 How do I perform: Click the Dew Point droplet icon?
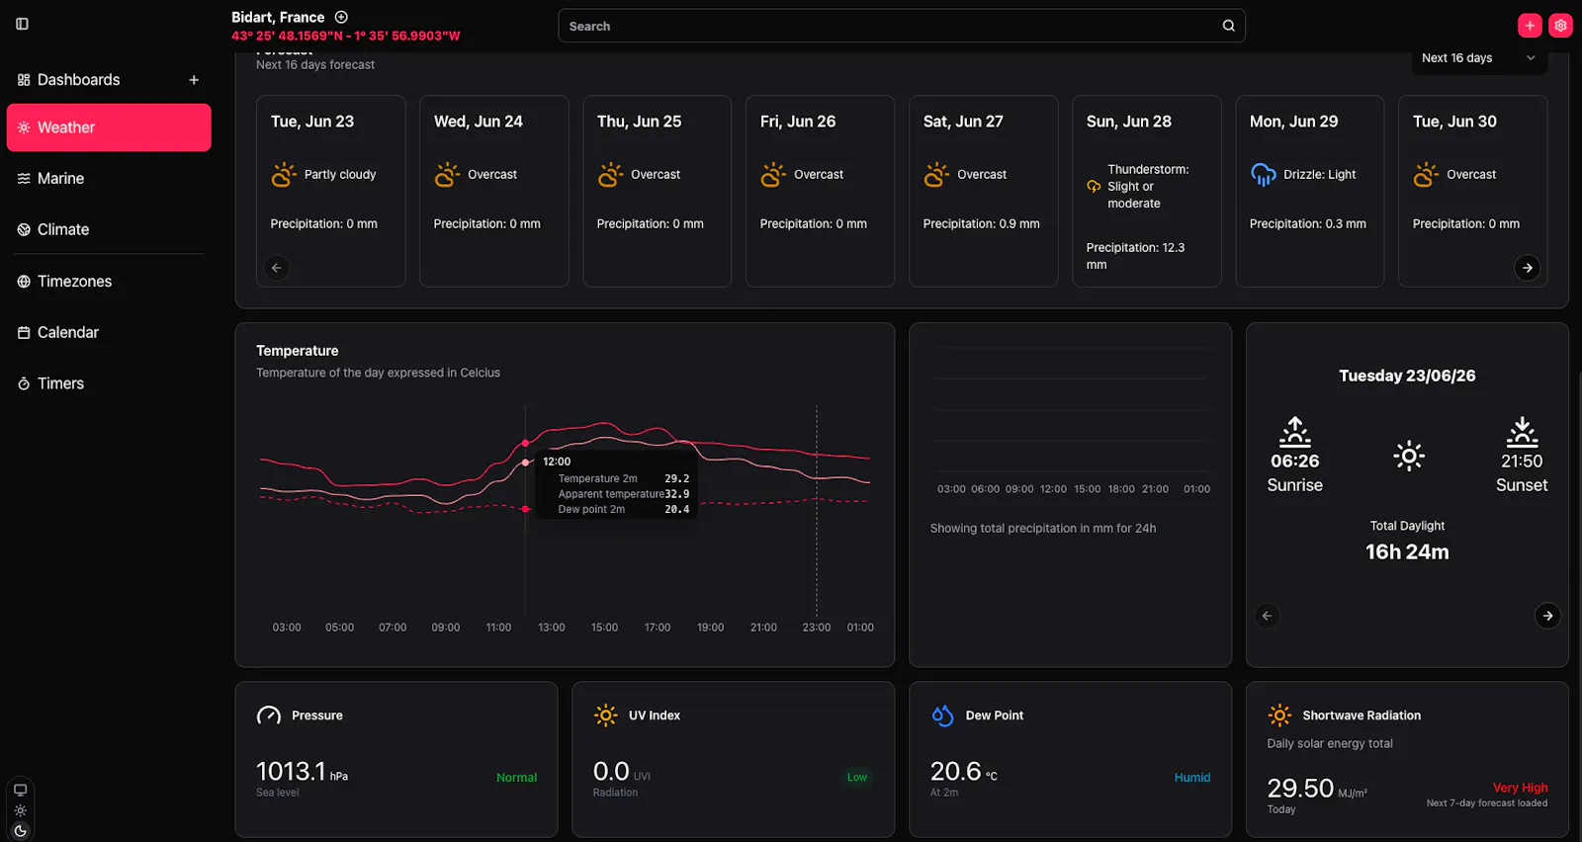tap(942, 716)
